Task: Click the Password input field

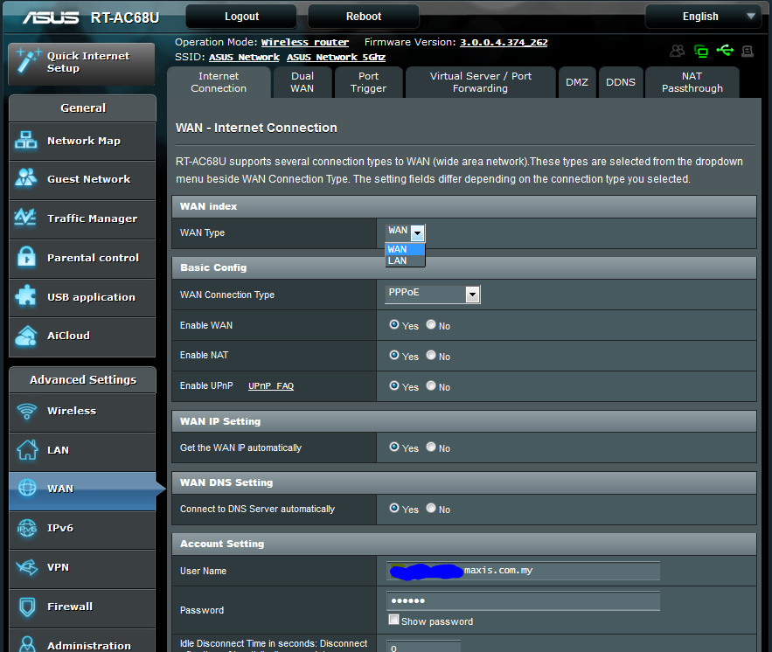Action: pyautogui.click(x=523, y=600)
